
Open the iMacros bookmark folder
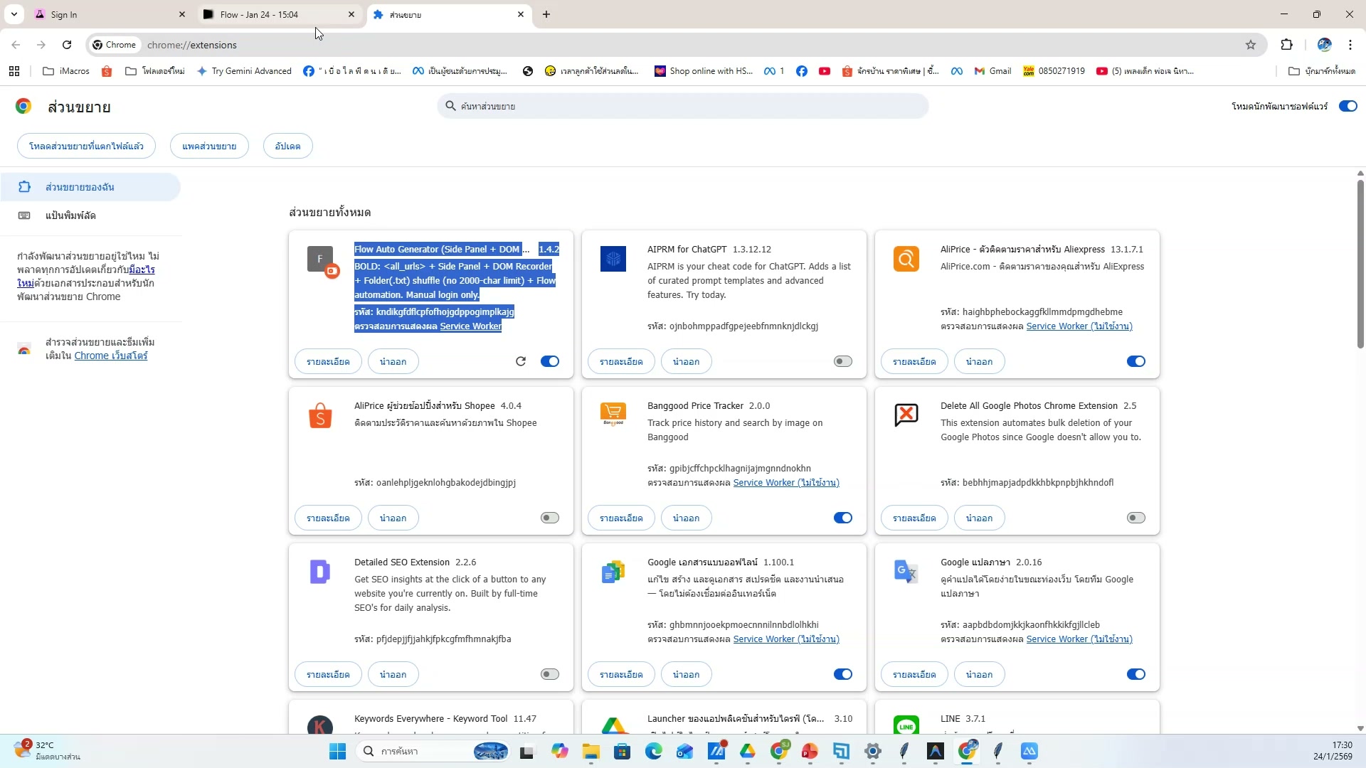(67, 71)
